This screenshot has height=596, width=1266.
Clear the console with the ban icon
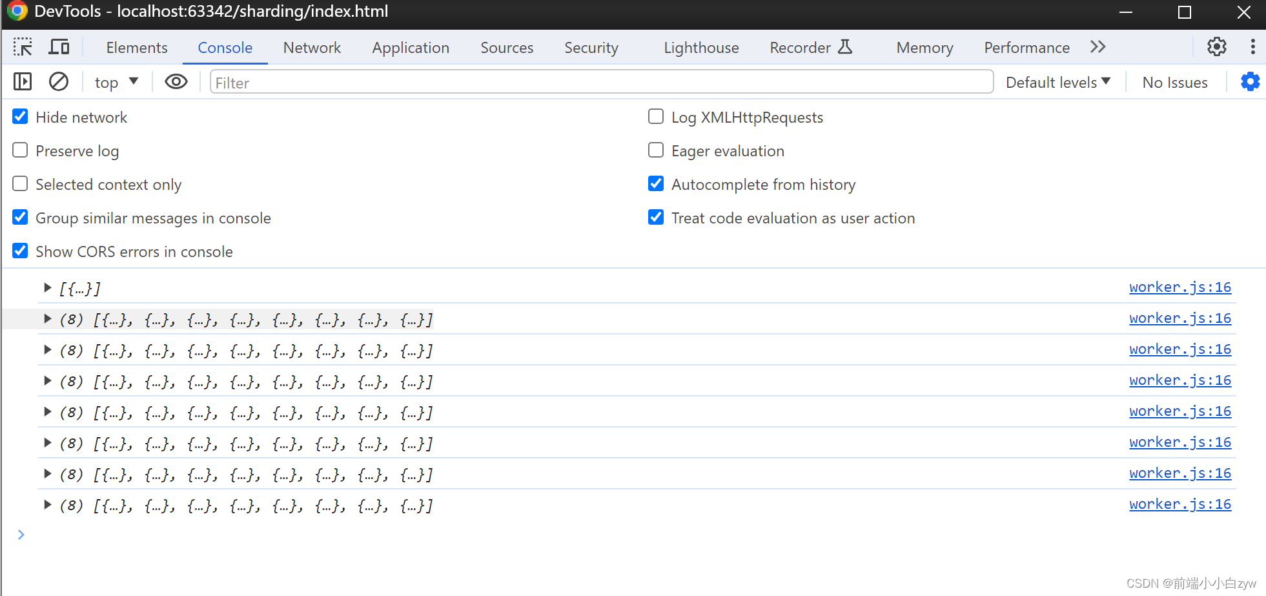pyautogui.click(x=59, y=82)
